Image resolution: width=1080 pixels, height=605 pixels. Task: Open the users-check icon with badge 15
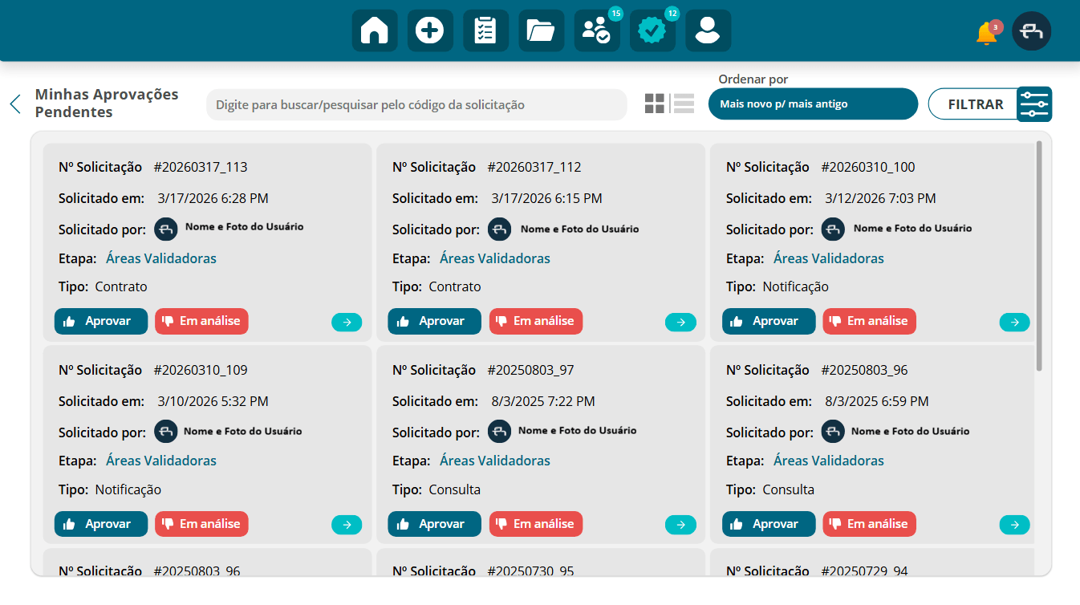597,30
